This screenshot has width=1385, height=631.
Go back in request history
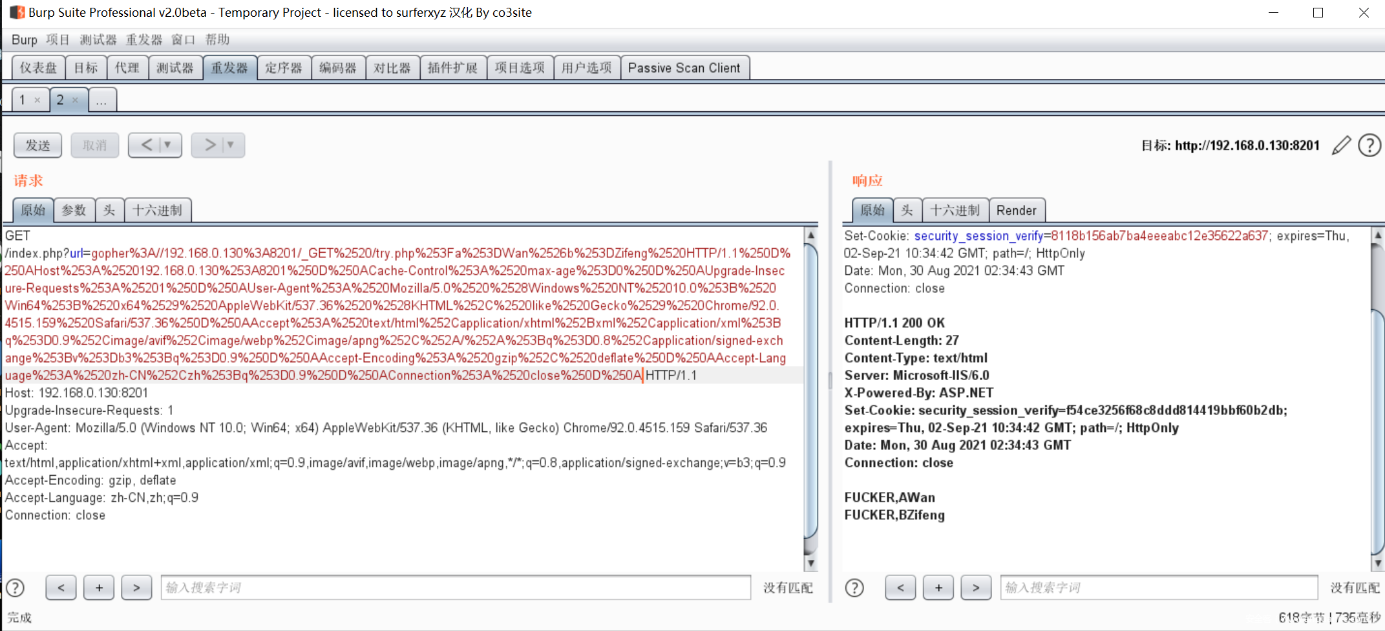146,145
